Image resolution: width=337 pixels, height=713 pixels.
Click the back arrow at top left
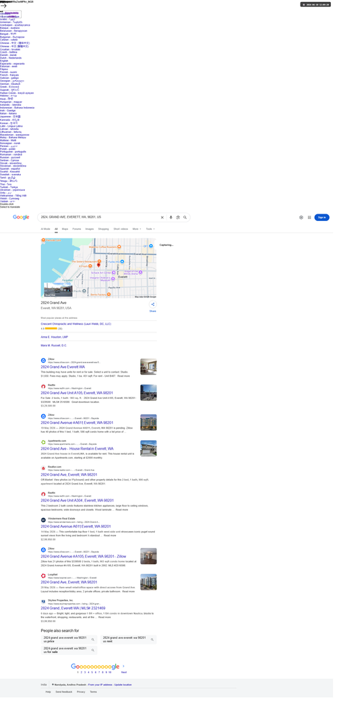(3, 6)
